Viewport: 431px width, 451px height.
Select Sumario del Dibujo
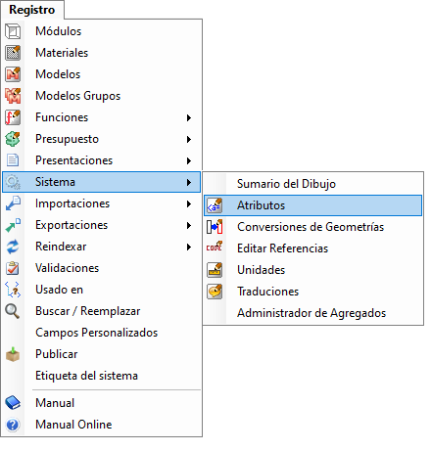point(312,184)
